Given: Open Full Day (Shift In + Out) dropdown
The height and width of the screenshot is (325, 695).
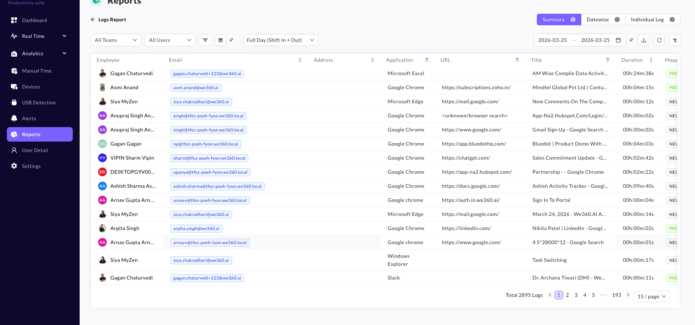Looking at the screenshot, I should tap(281, 40).
